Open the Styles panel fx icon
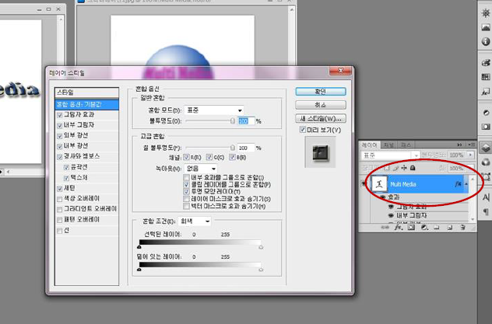The height and width of the screenshot is (324, 492). tap(486, 92)
